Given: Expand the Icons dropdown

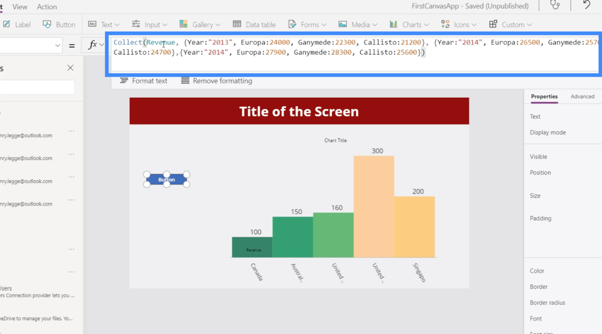Looking at the screenshot, I should click(459, 24).
